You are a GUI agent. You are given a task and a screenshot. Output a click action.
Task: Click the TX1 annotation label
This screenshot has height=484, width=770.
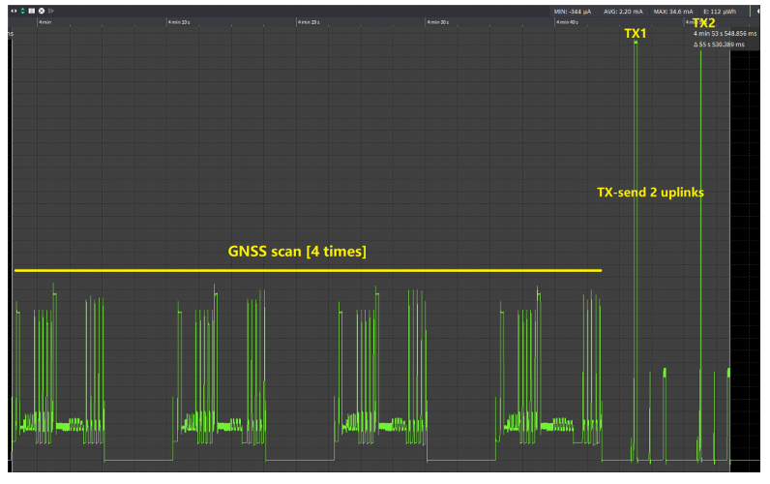[635, 33]
